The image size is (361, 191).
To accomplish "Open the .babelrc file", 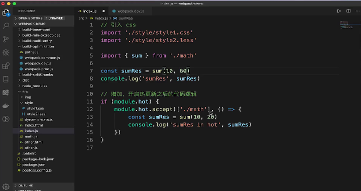I will (x=44, y=153).
